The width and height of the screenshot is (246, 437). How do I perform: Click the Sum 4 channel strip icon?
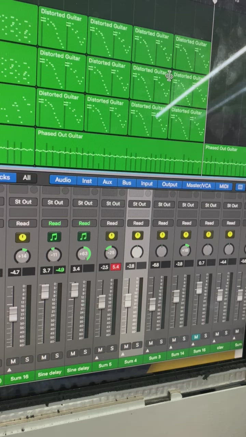pos(137,236)
